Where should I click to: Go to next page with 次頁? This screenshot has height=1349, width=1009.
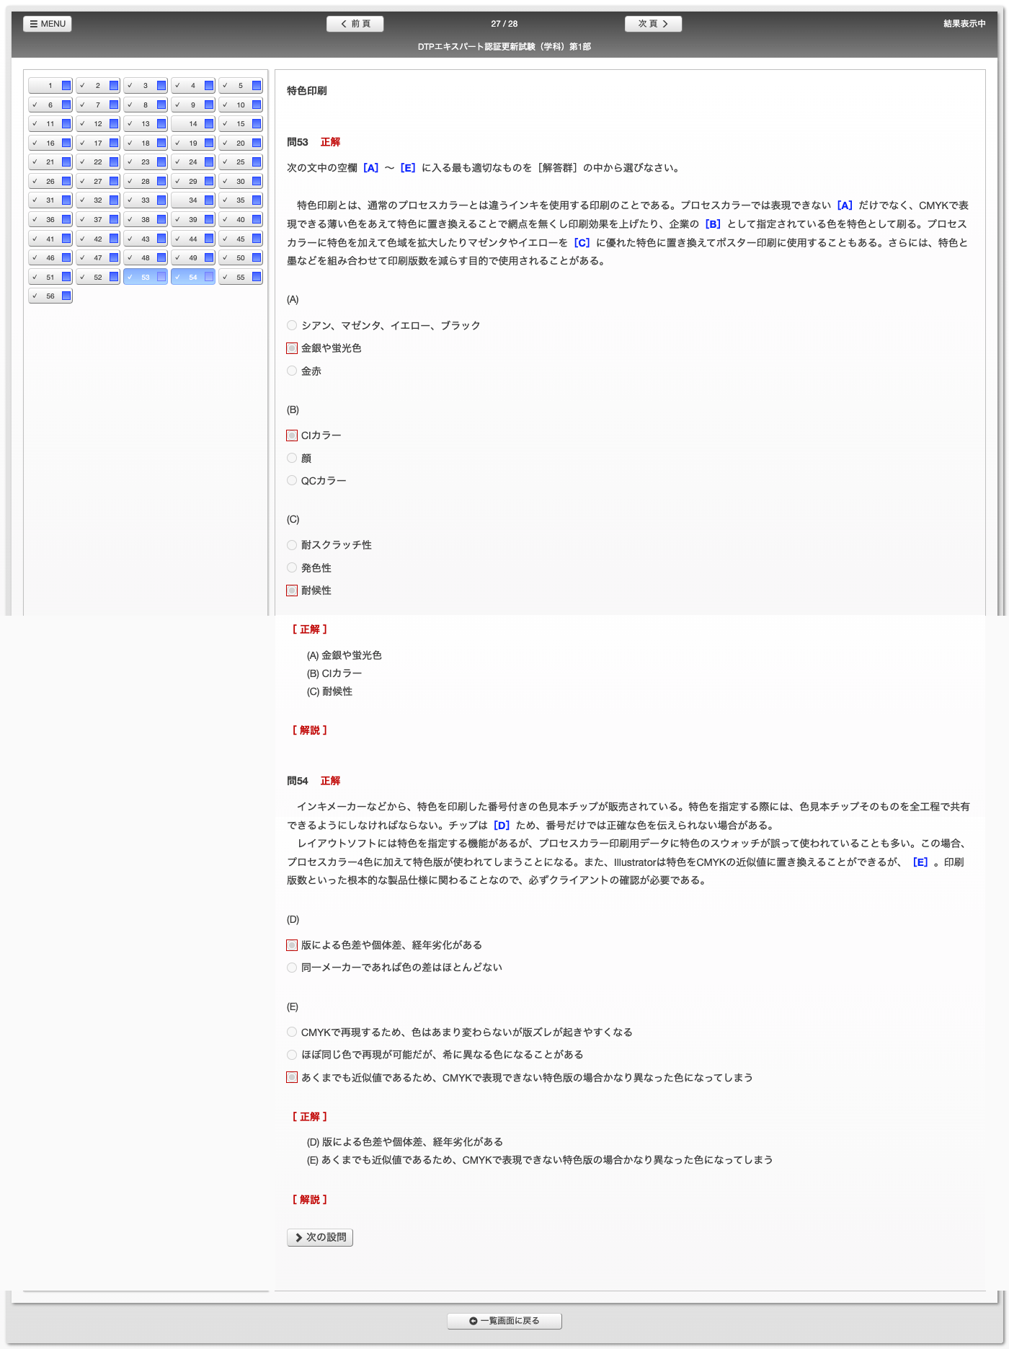[x=653, y=24]
